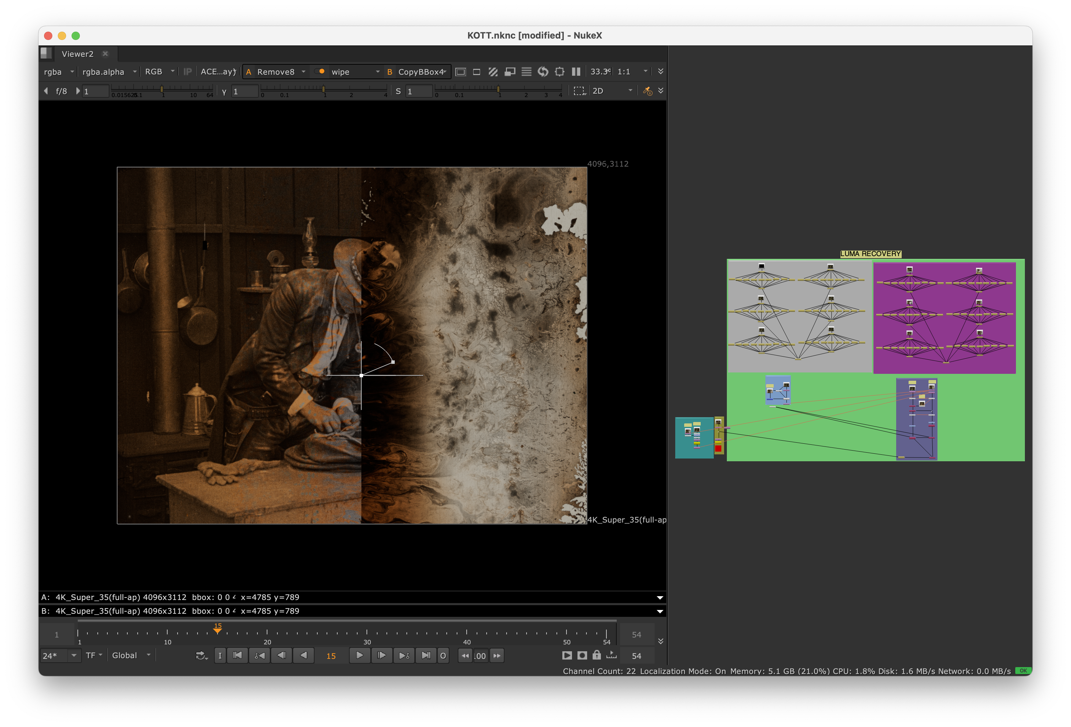Click the gamma slider handle

[324, 89]
